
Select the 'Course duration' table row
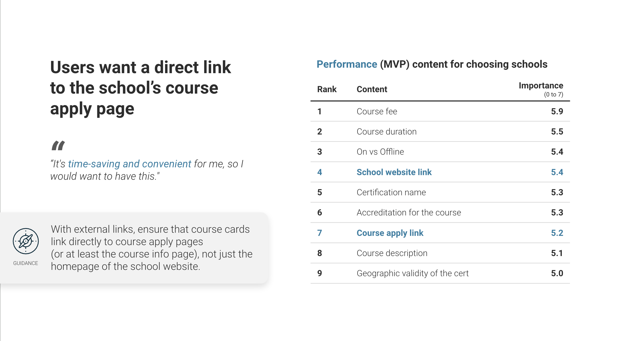(440, 132)
